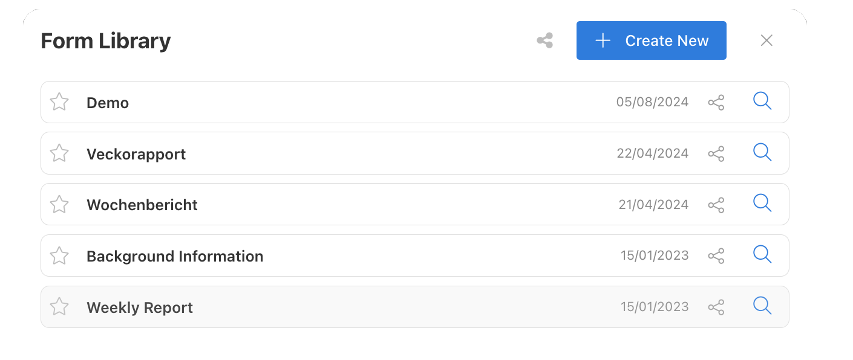Screen dimensions: 853x360
Task: Click the Create New button
Action: coord(652,40)
